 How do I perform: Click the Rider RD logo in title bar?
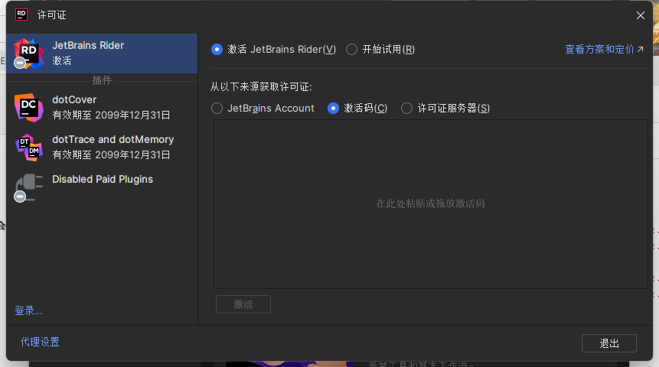point(21,15)
